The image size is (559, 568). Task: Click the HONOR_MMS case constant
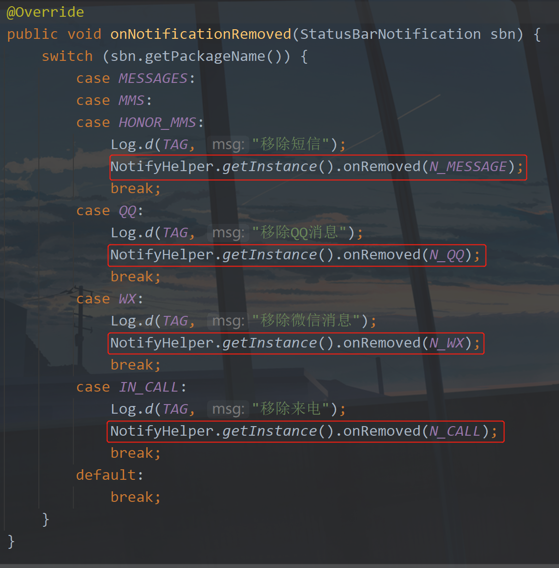click(157, 123)
